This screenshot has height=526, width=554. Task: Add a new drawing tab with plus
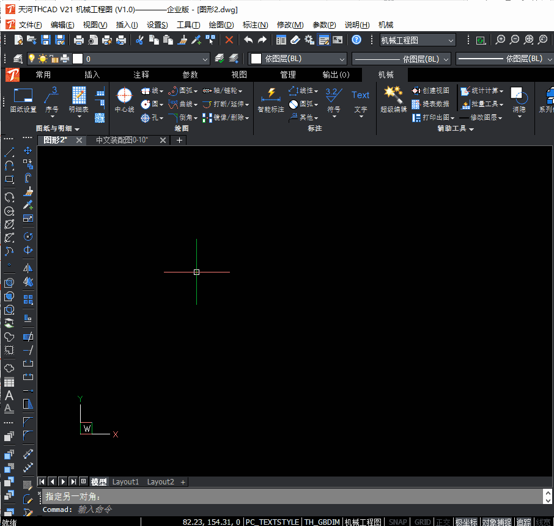pyautogui.click(x=180, y=140)
